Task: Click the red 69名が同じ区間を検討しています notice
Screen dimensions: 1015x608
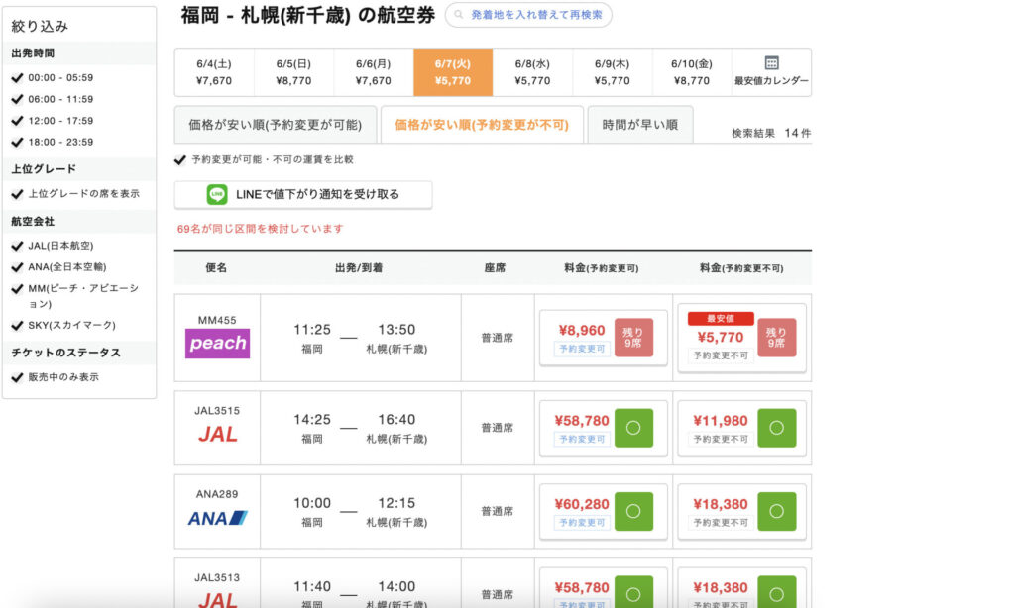Action: tap(261, 229)
